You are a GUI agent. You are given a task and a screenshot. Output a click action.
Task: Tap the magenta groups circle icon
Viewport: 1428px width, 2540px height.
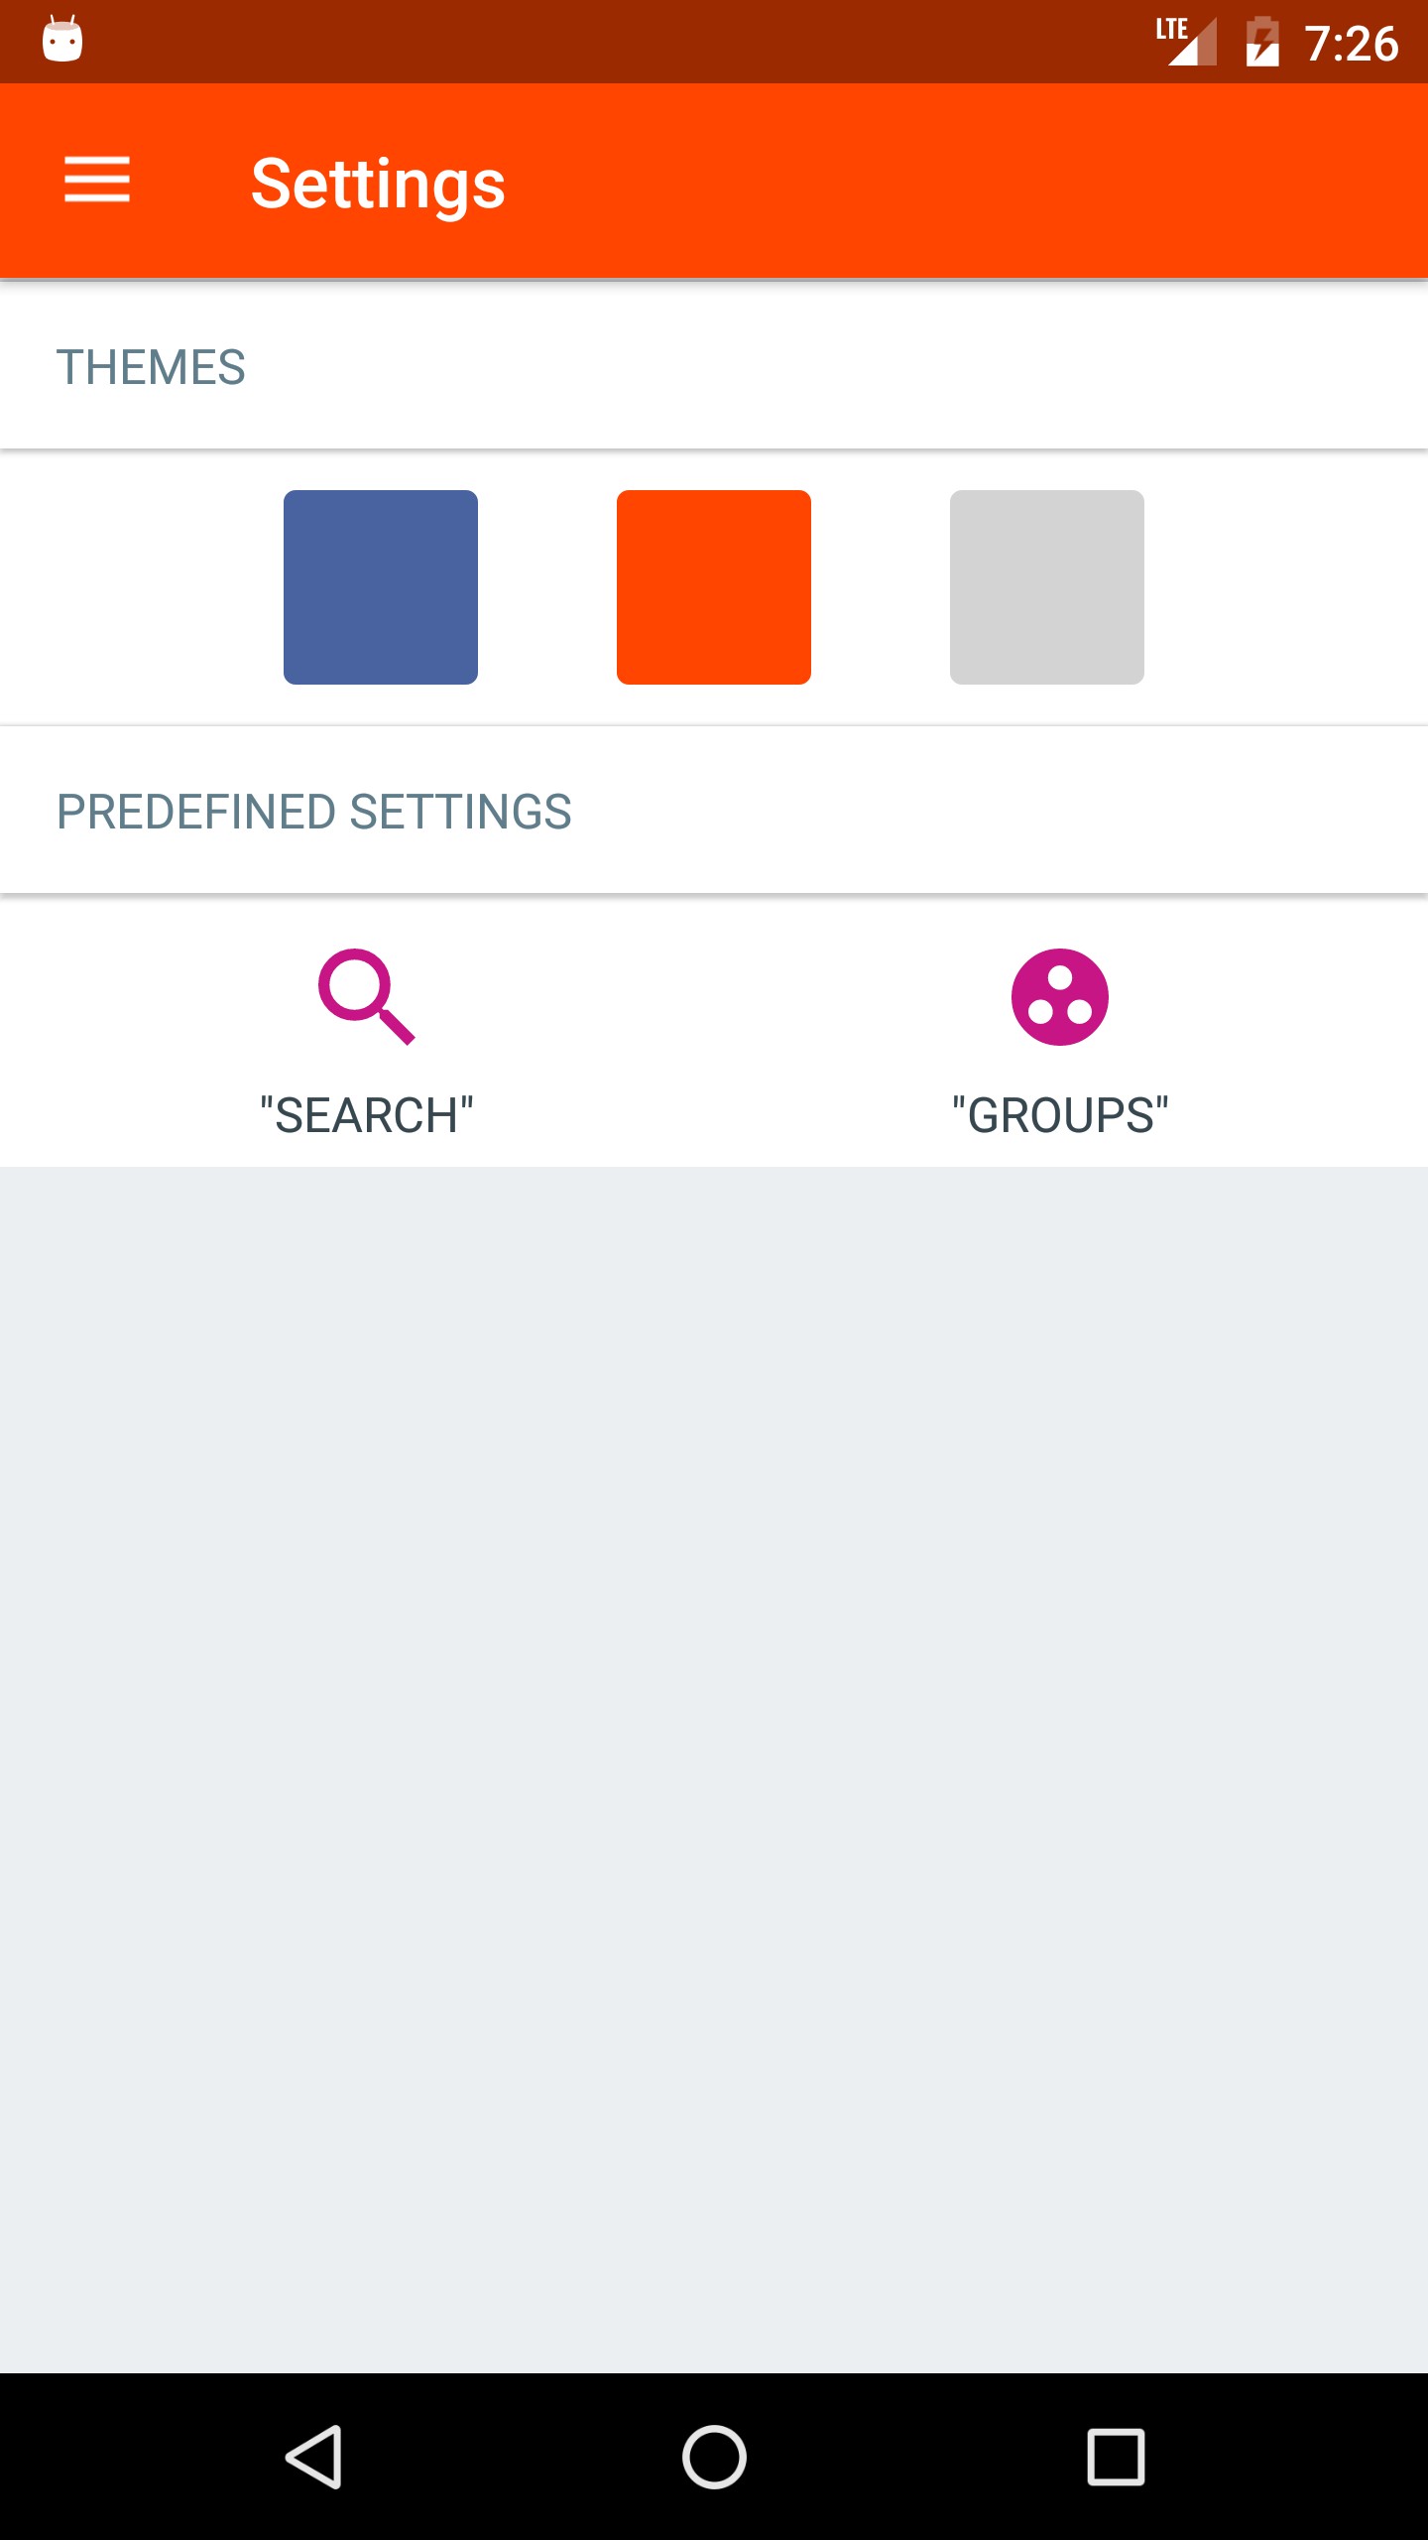pos(1059,996)
